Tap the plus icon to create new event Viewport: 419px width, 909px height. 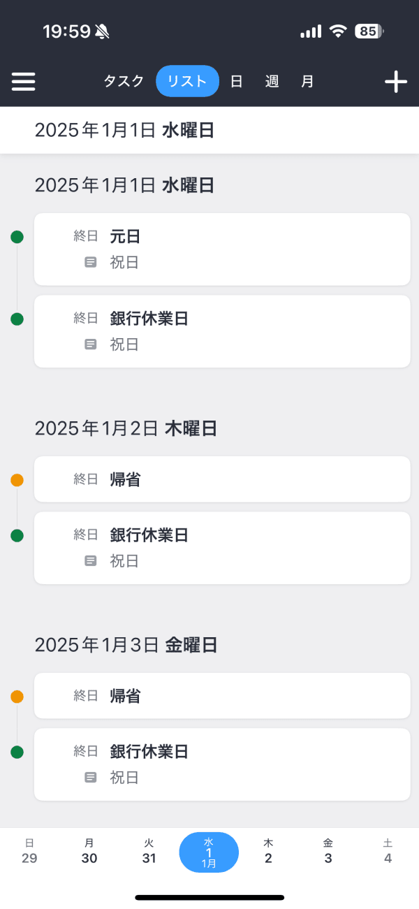tap(395, 82)
